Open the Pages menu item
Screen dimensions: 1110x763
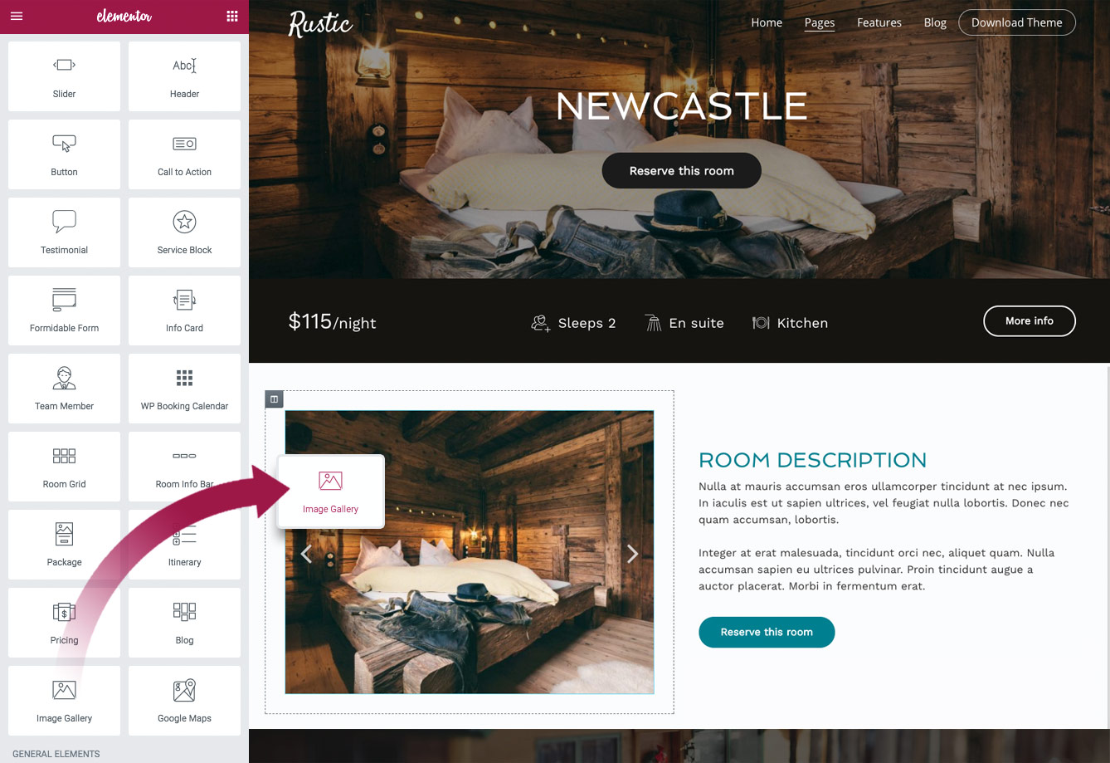click(820, 22)
